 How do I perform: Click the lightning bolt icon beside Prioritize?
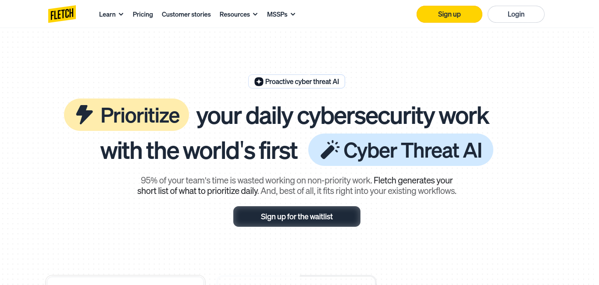pos(84,115)
